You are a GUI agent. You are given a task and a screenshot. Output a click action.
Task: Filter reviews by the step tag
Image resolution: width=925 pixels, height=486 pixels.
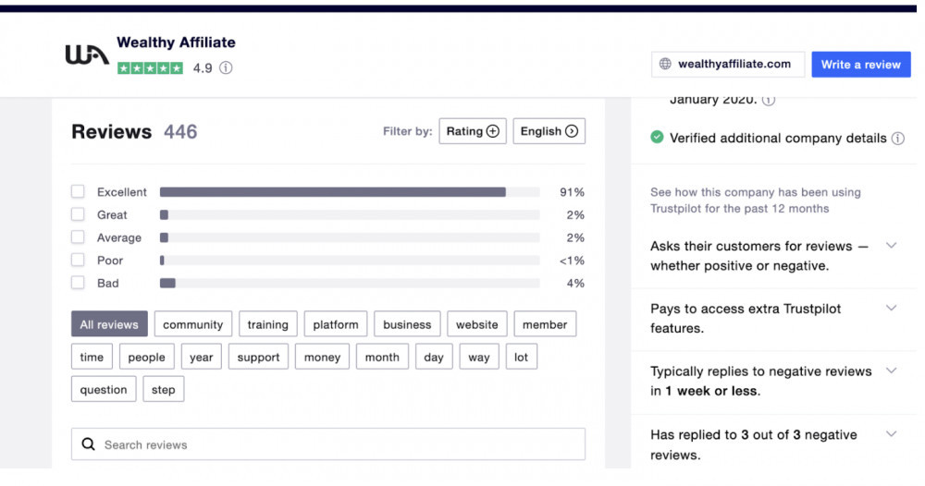[164, 389]
